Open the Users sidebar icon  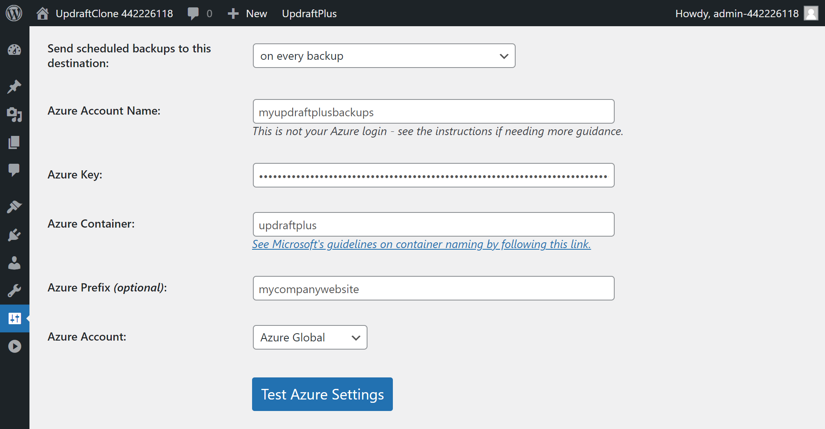coord(14,263)
